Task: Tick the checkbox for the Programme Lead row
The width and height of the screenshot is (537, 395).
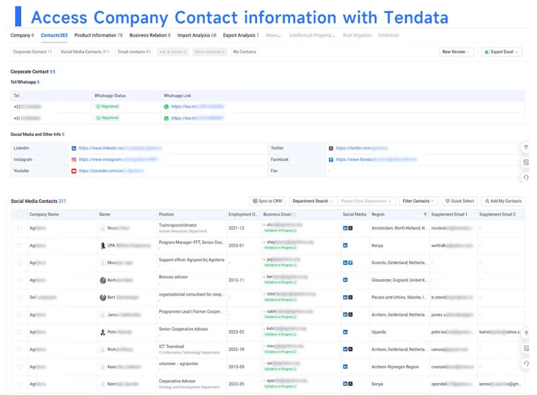Action: 19,315
